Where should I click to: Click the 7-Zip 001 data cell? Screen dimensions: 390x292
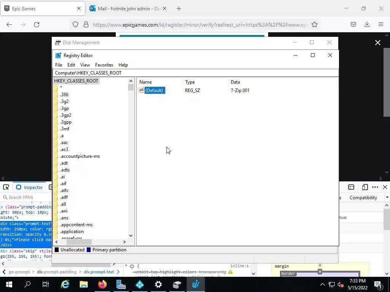pyautogui.click(x=240, y=90)
